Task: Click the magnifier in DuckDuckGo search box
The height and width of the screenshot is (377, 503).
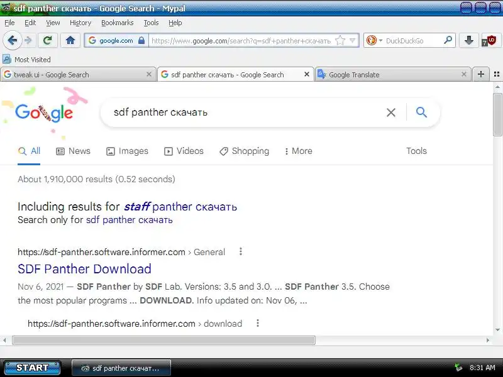Action: [x=448, y=40]
